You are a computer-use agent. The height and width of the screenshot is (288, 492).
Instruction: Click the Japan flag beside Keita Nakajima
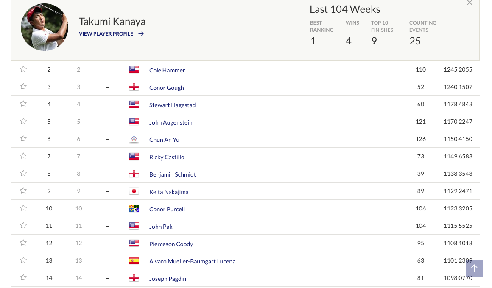pos(134,191)
